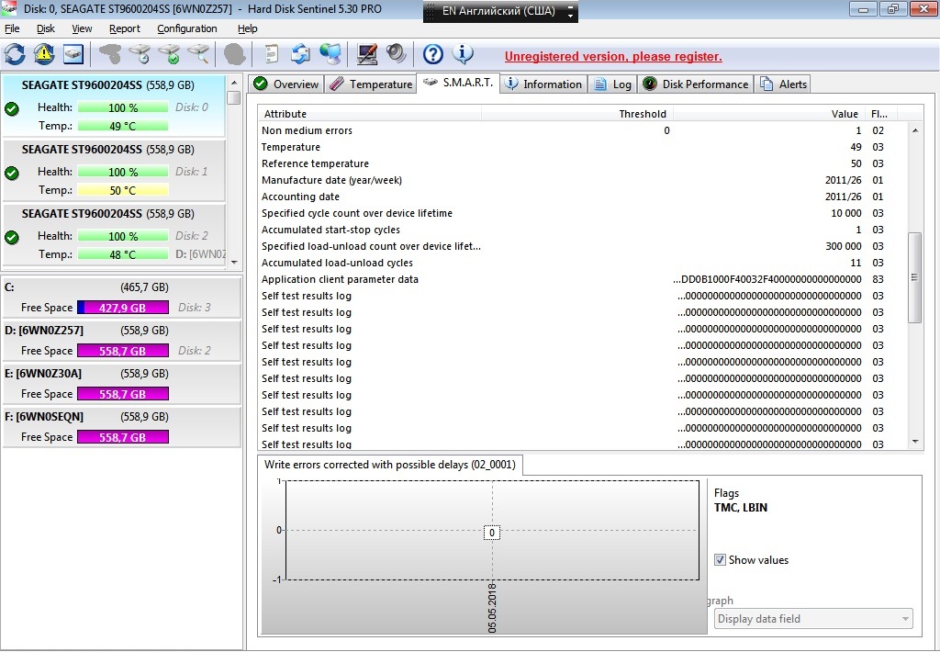
Task: Switch to the Alerts tab
Action: tap(784, 84)
